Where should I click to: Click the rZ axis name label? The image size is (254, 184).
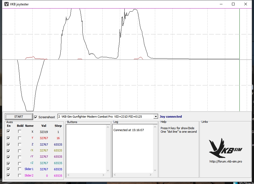click(x=32, y=163)
